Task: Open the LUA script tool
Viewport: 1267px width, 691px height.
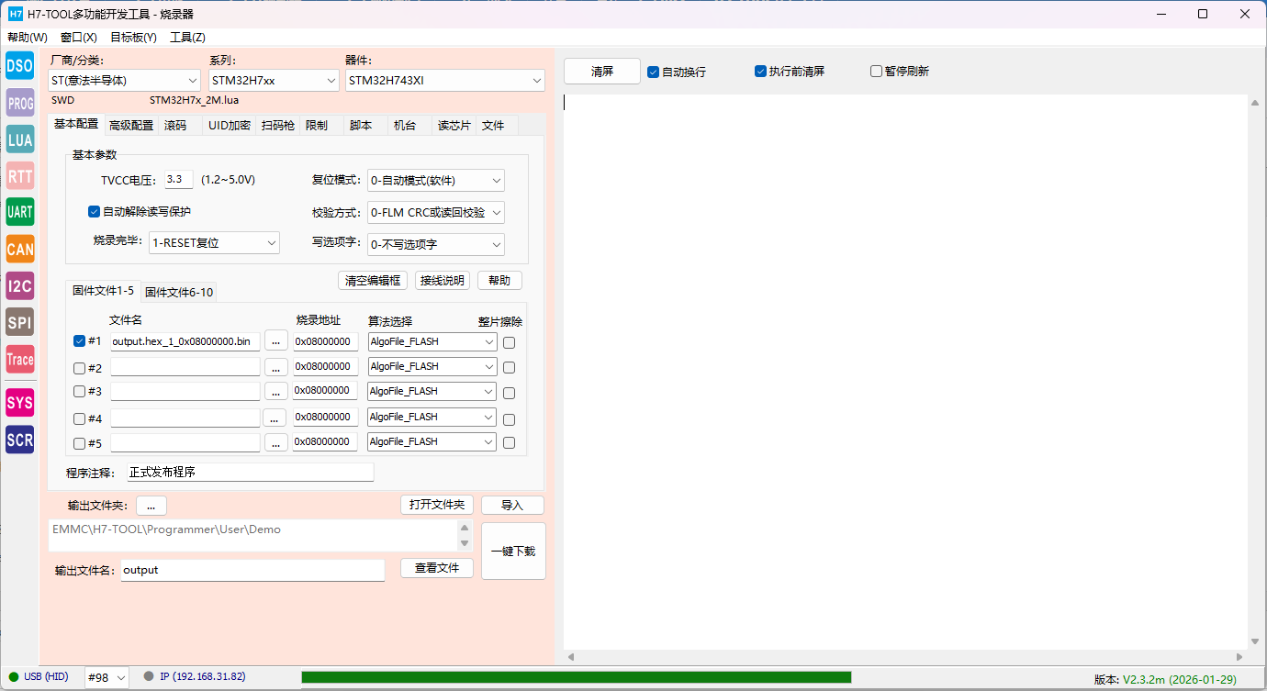Action: pos(19,139)
